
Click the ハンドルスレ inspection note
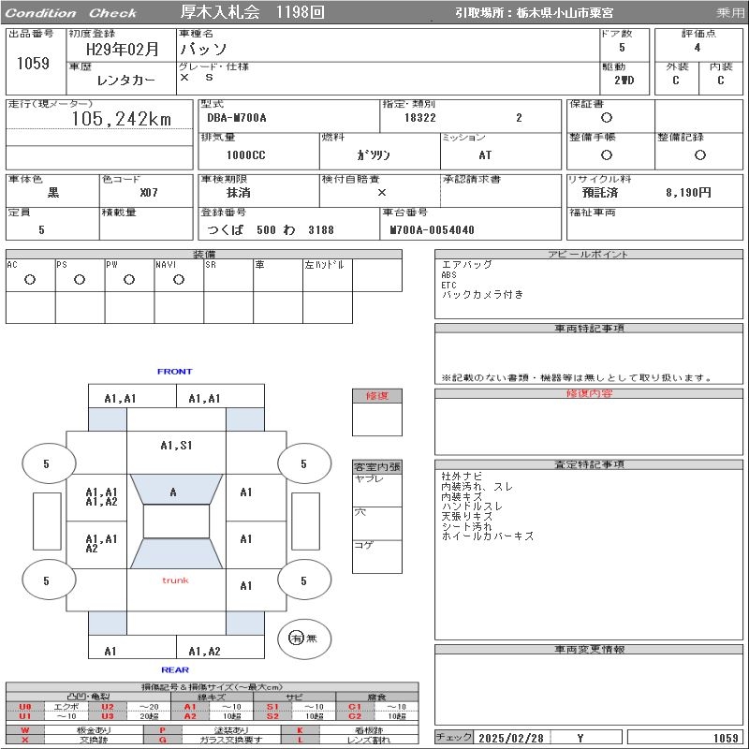tap(472, 507)
